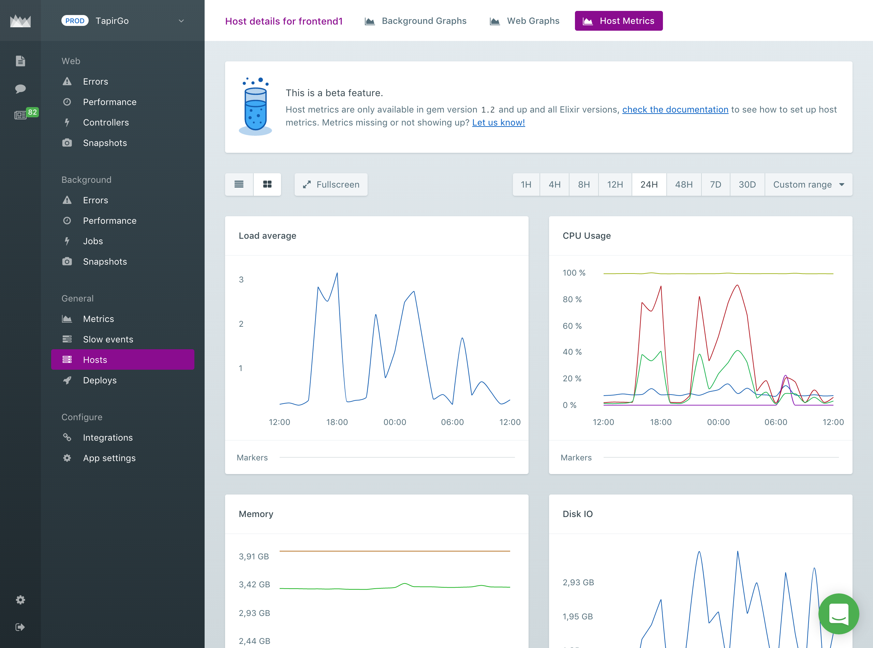Click the Load average Markers timeline
Viewport: 873px width, 648px height.
point(397,457)
